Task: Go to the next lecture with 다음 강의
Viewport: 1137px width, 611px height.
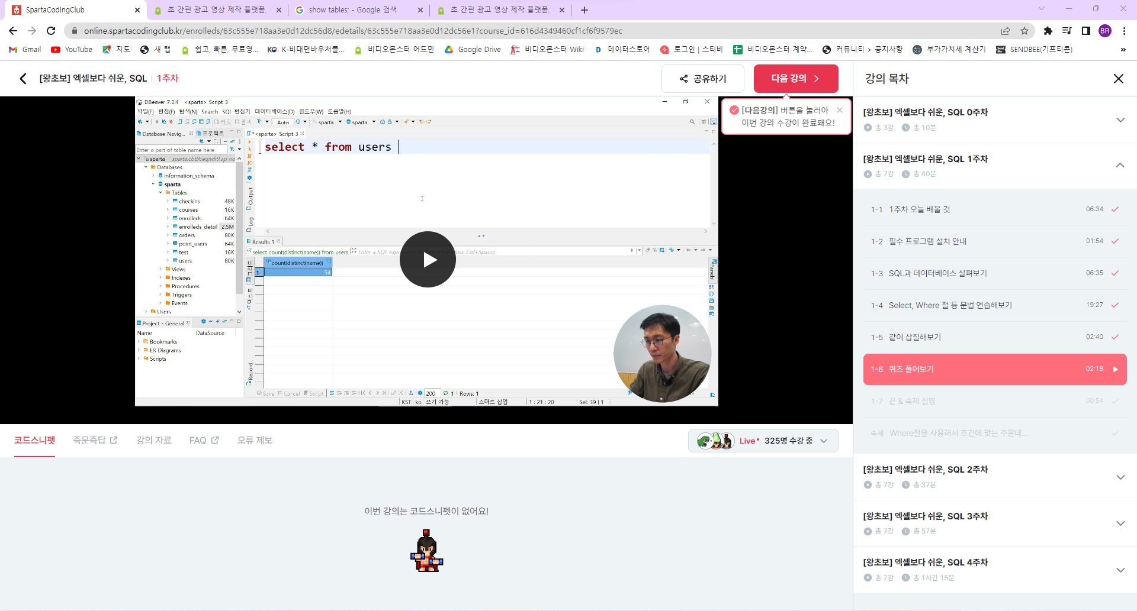Action: (x=796, y=79)
